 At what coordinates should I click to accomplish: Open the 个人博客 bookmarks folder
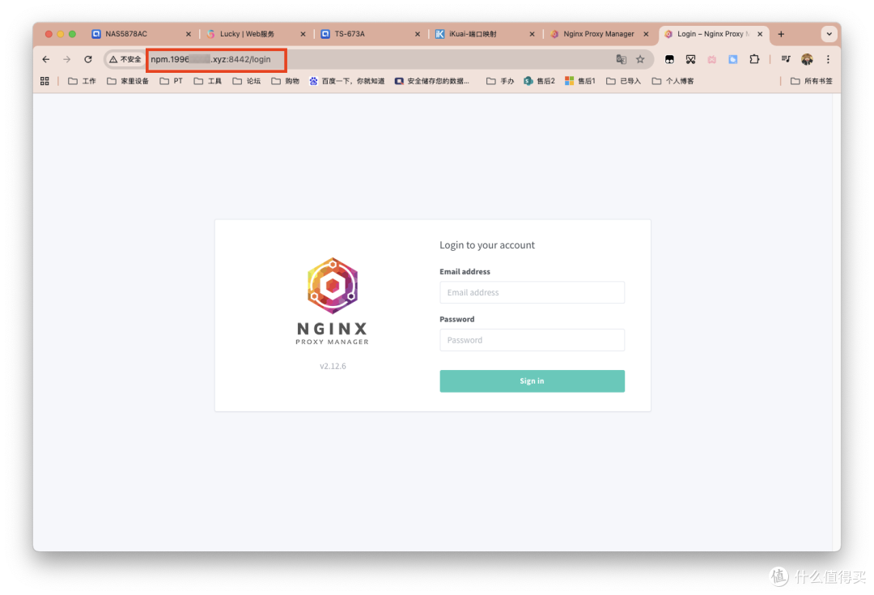coord(672,81)
